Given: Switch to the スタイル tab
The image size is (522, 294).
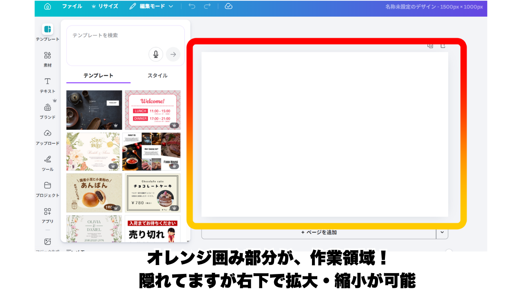Looking at the screenshot, I should [x=157, y=76].
